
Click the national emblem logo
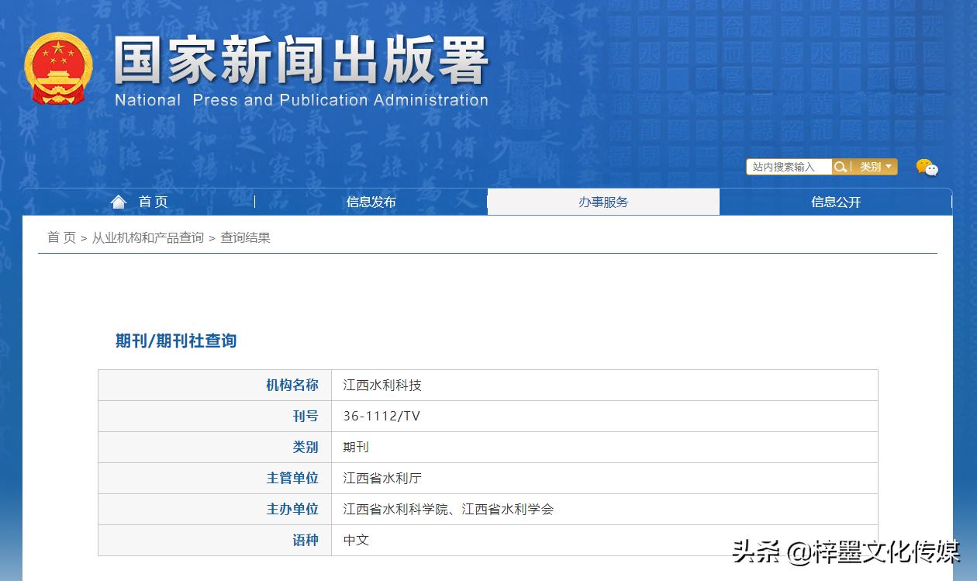coord(58,68)
